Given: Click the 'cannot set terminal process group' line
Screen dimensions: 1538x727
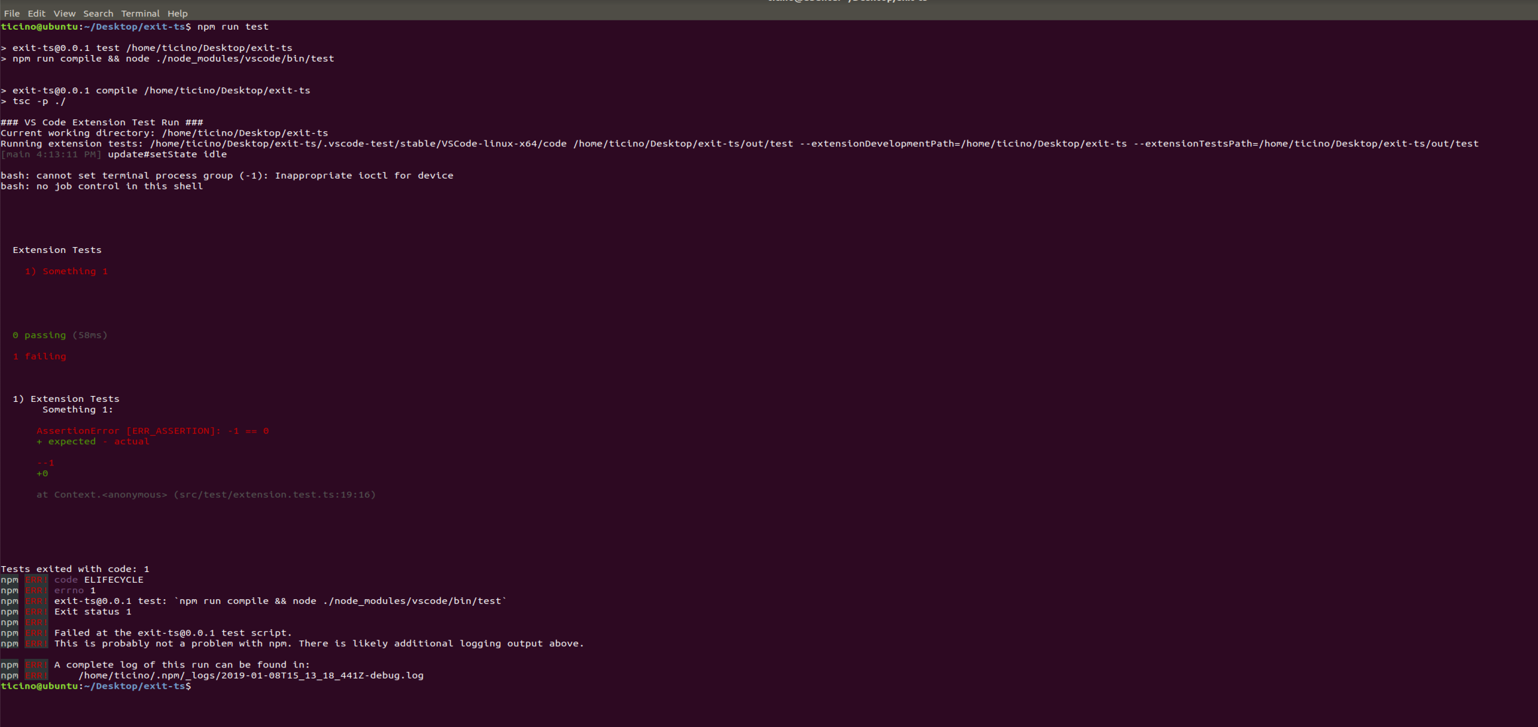Looking at the screenshot, I should [227, 175].
